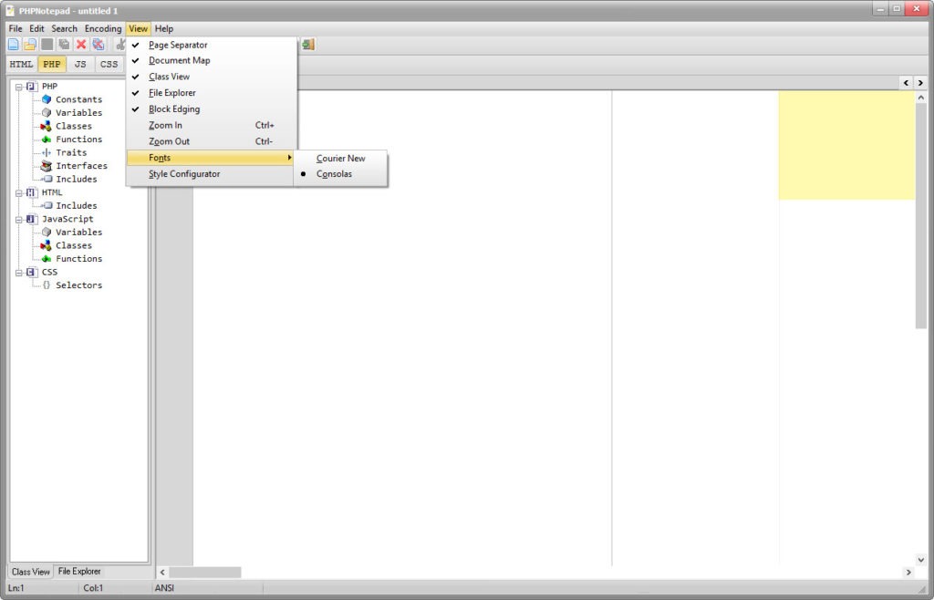Click the JavaScript root node icon
Viewport: 934px width, 600px height.
[32, 219]
